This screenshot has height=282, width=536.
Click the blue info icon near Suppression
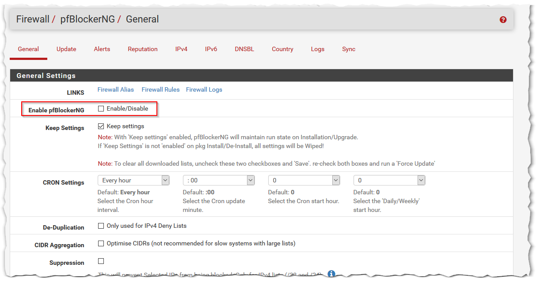coord(331,274)
